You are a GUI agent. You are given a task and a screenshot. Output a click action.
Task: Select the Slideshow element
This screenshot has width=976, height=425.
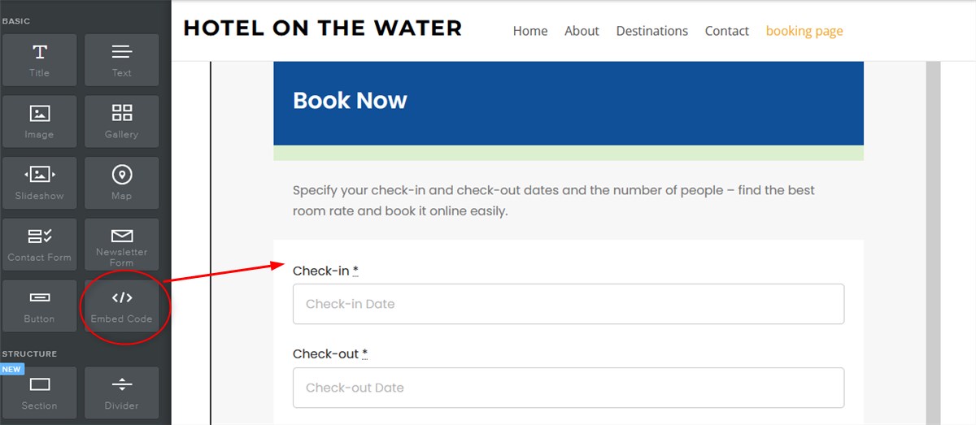pos(39,183)
